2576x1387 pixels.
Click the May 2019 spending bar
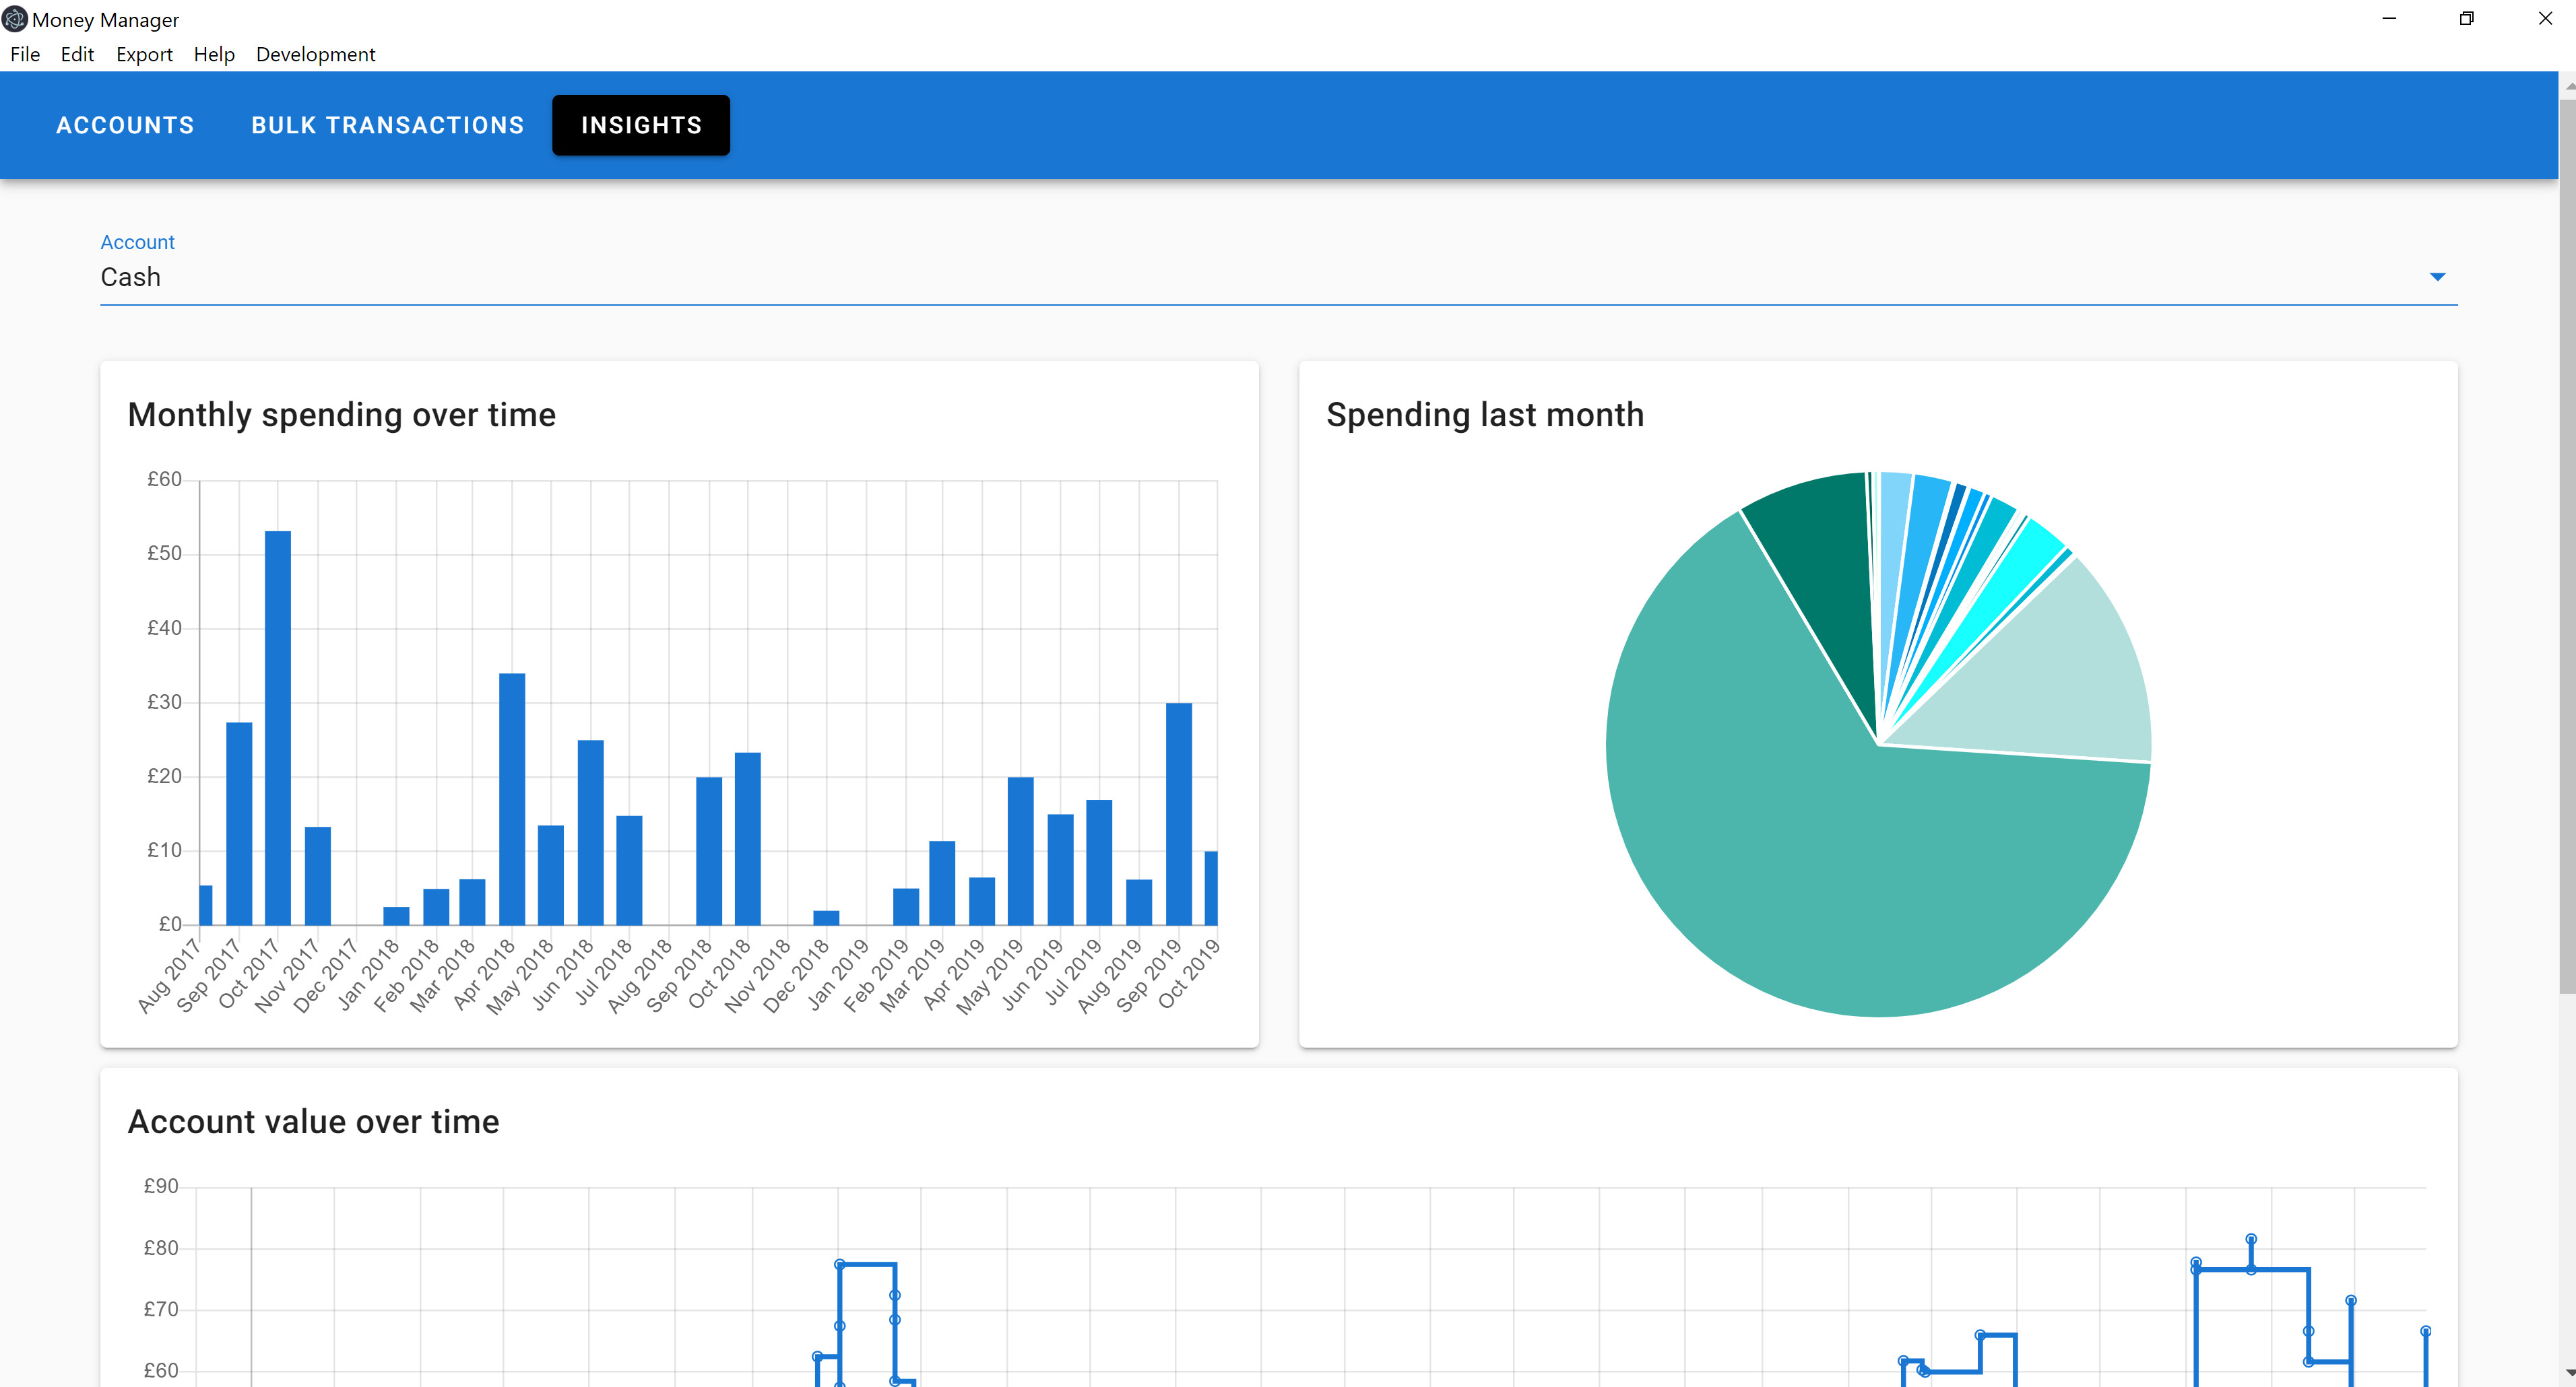(x=1021, y=850)
